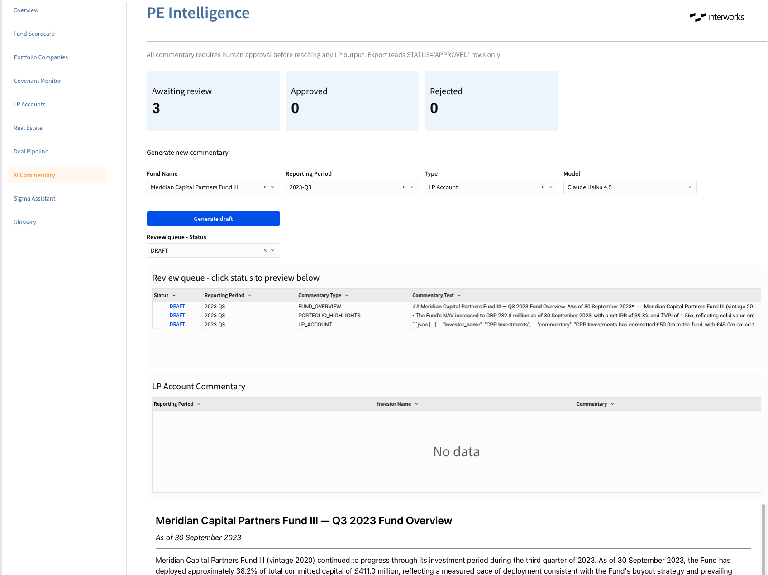Image resolution: width=768 pixels, height=575 pixels.
Task: Click commentary text starting 'The Fund's NAV increased'
Action: tap(586, 316)
